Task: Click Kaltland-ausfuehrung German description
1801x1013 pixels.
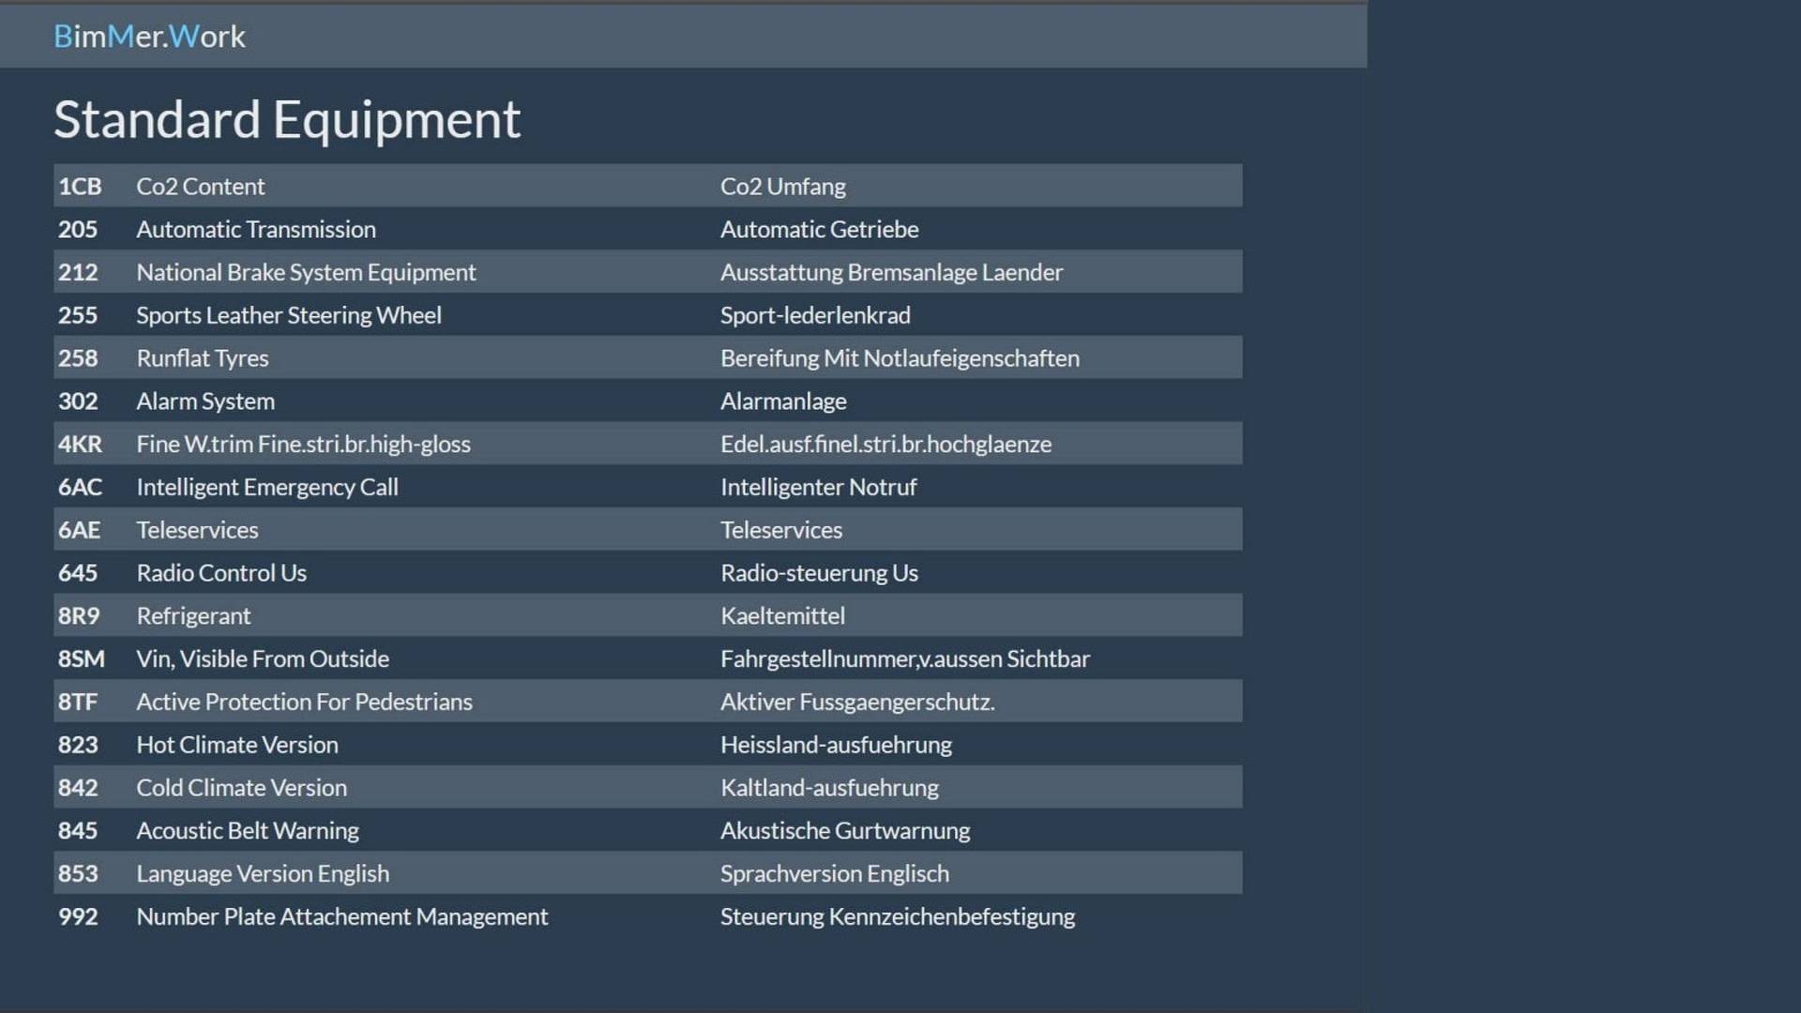Action: point(828,788)
